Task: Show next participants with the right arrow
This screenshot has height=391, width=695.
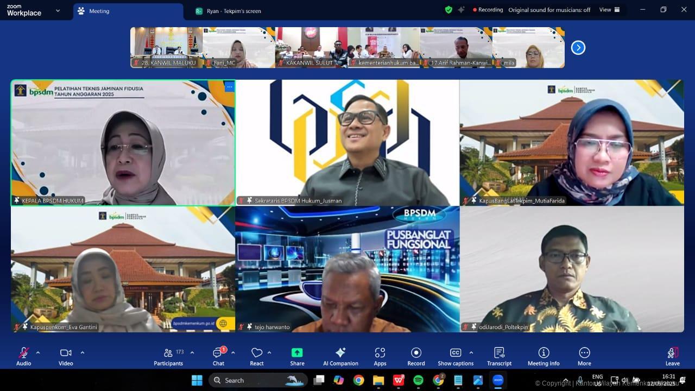Action: click(x=578, y=48)
